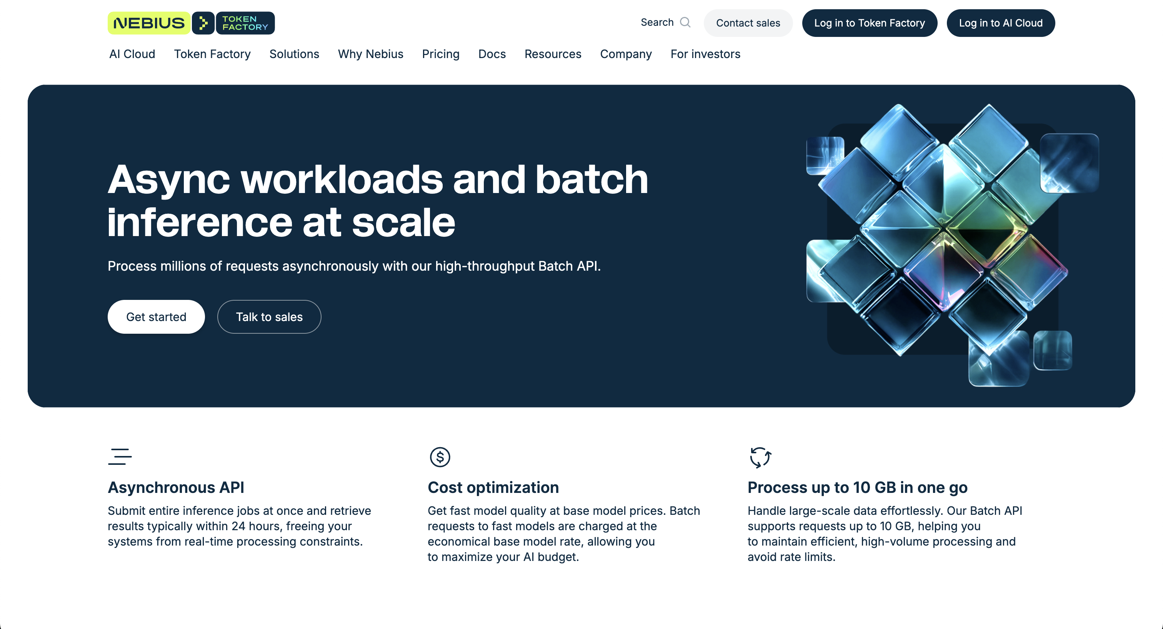
Task: Open the AI Cloud menu
Action: [132, 54]
